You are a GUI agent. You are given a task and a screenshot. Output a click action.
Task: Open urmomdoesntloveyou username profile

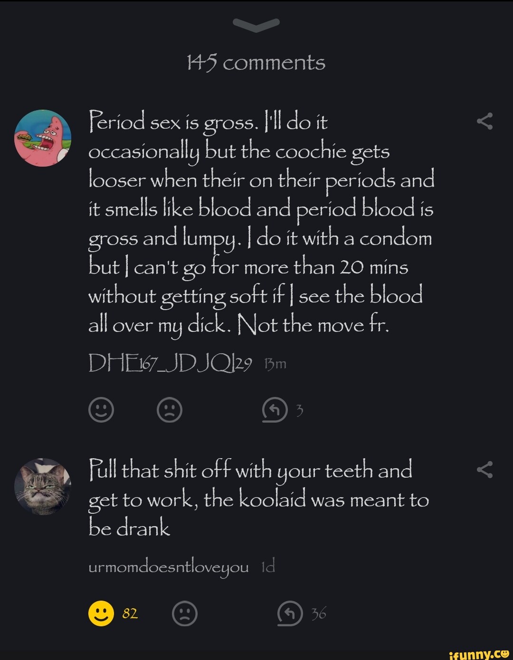tap(168, 567)
